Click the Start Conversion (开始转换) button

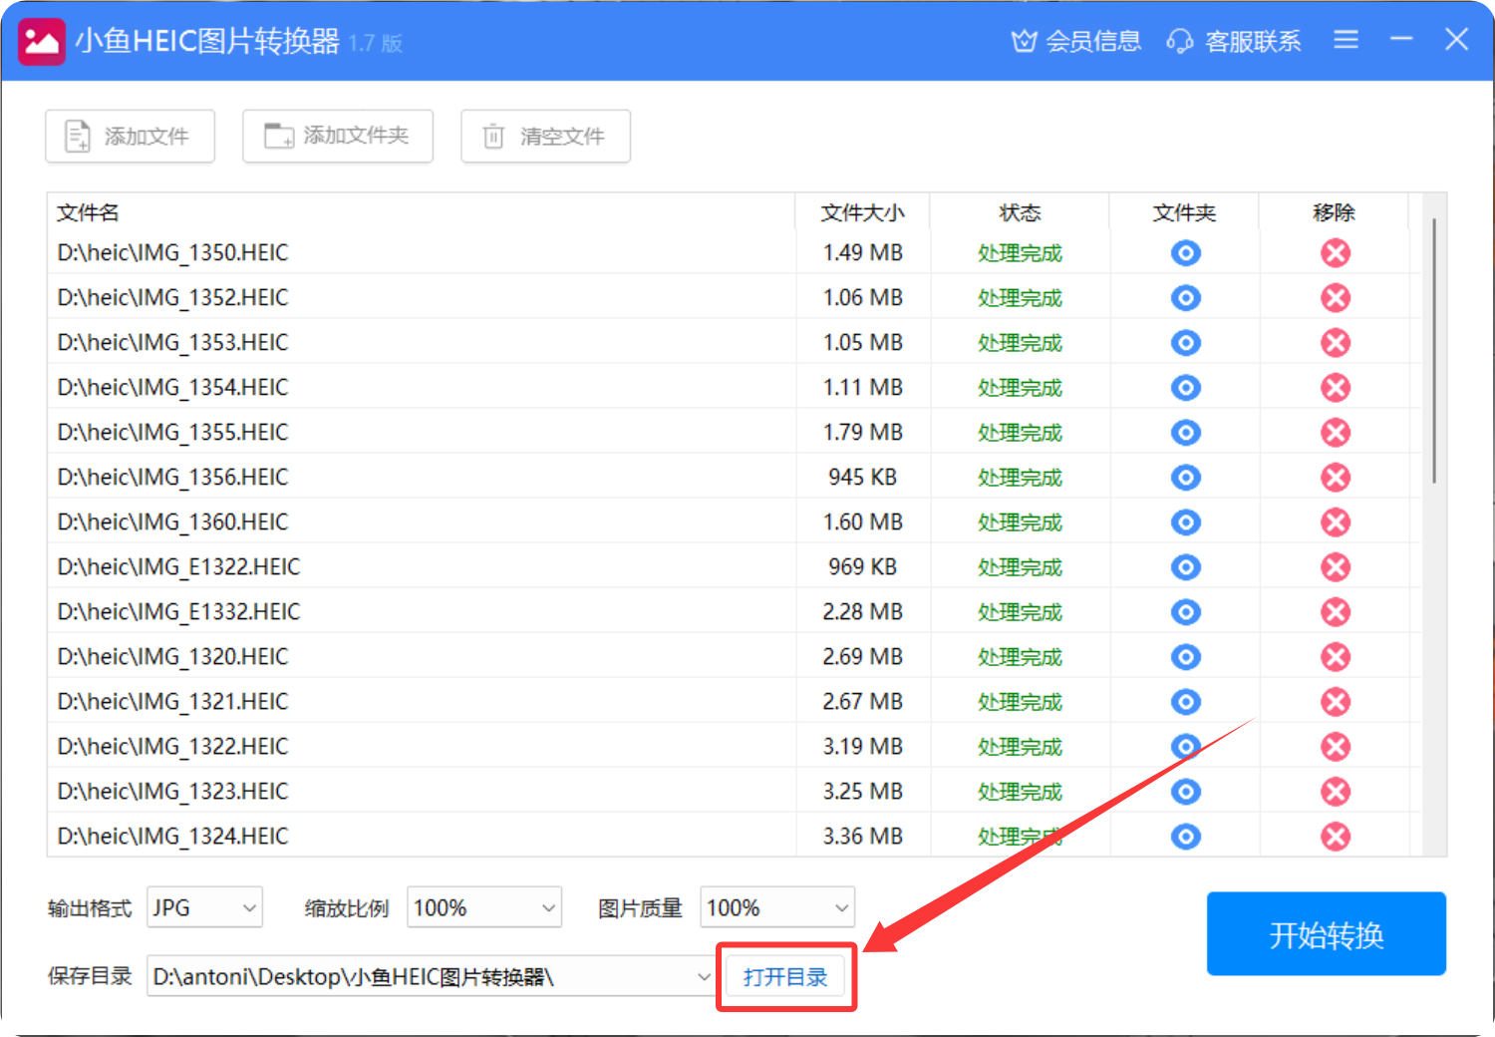1326,934
